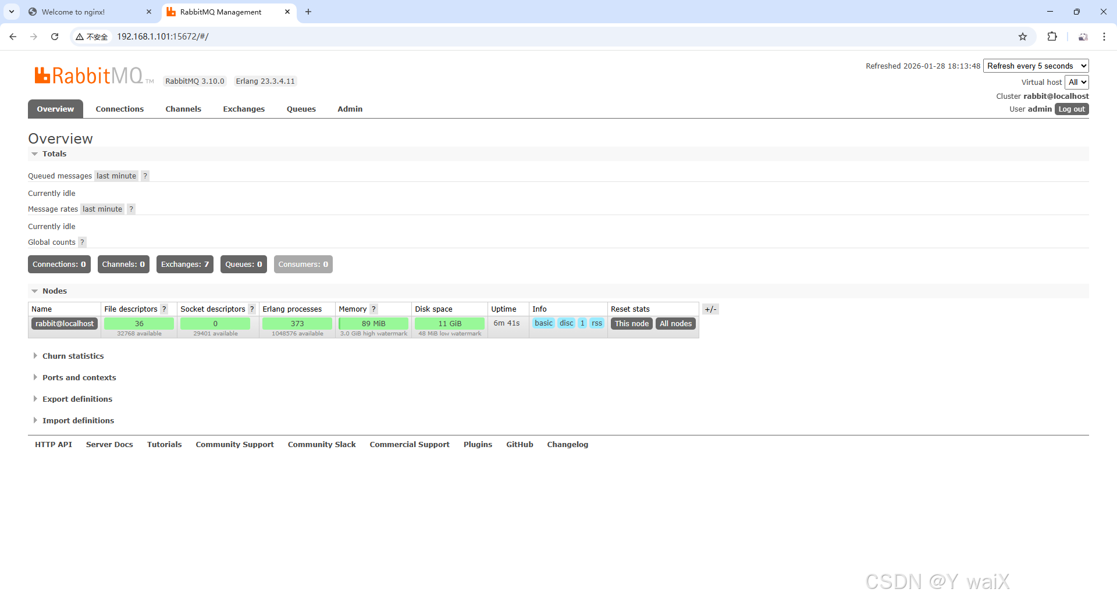Open the Channels tab

click(183, 109)
